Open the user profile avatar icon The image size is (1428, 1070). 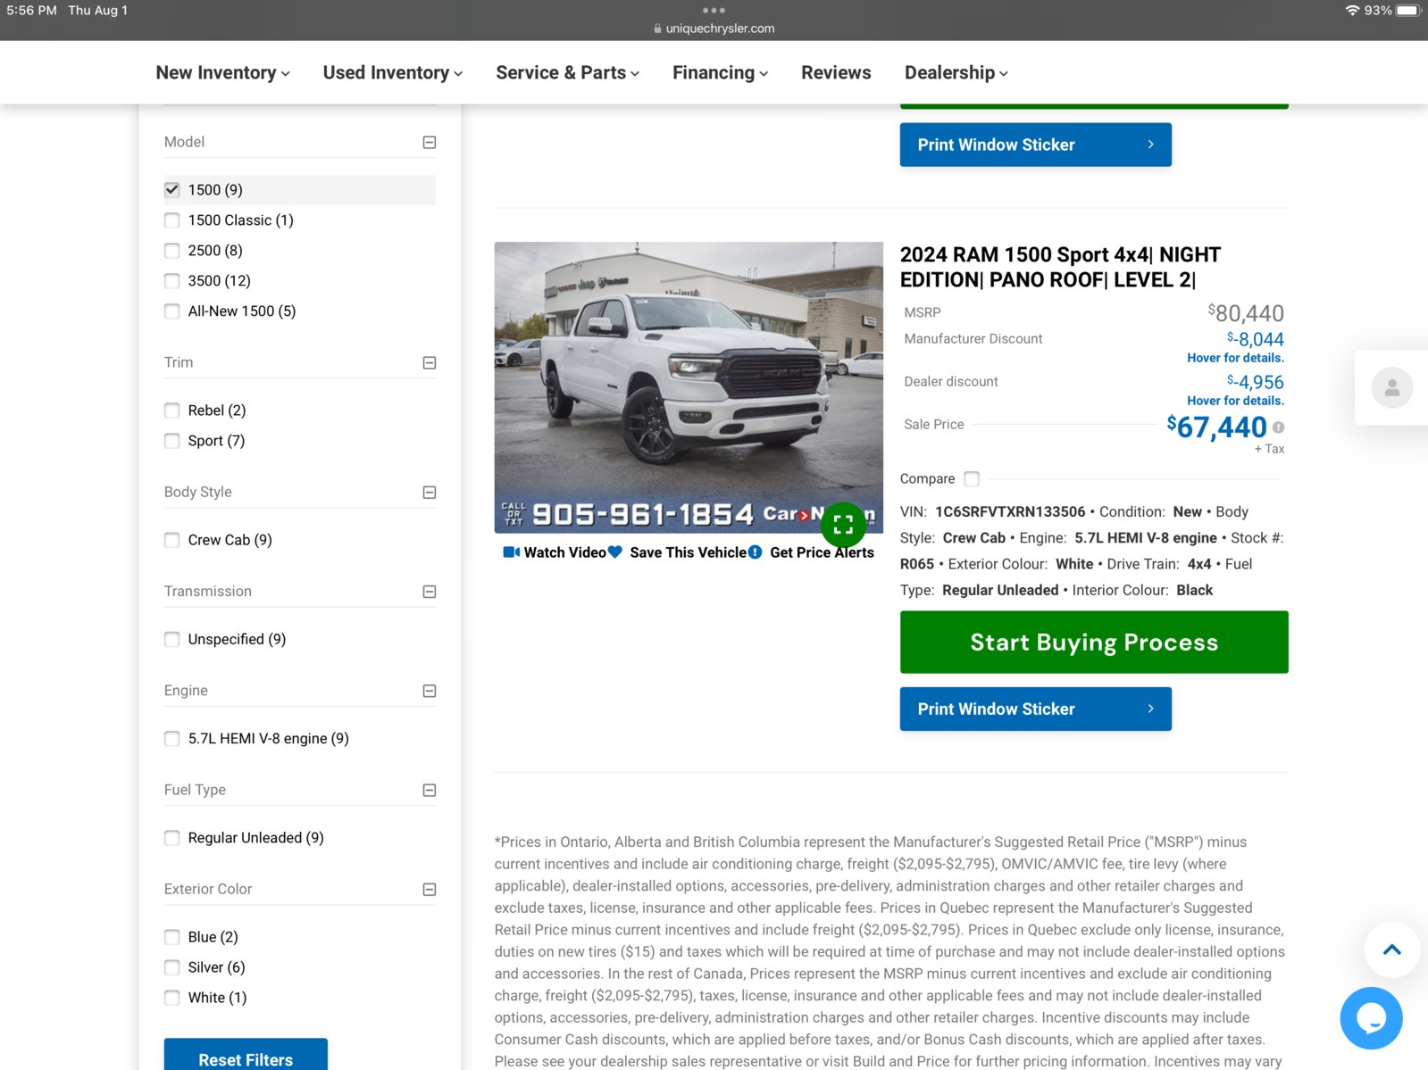point(1391,387)
